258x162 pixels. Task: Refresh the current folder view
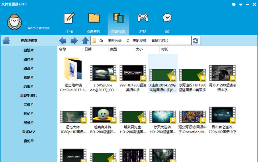click(196, 41)
